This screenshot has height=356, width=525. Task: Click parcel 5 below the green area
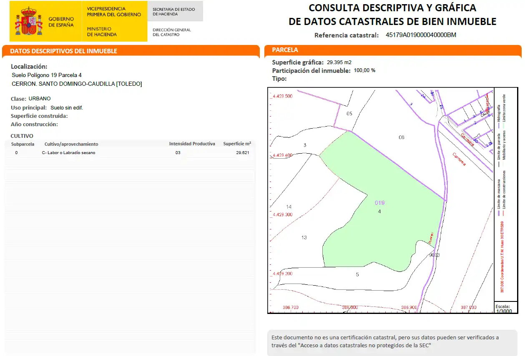357,274
